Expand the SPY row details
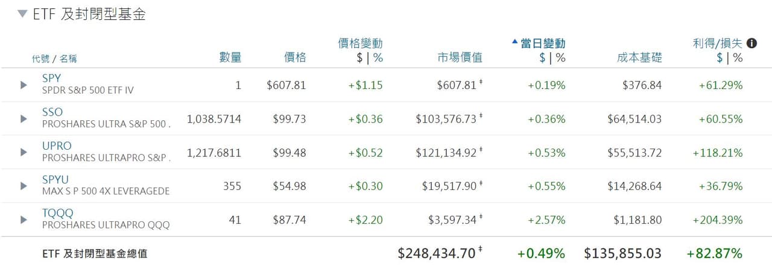This screenshot has width=772, height=270. tap(24, 85)
